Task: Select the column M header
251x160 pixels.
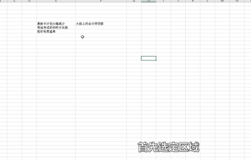Action: point(222,1)
